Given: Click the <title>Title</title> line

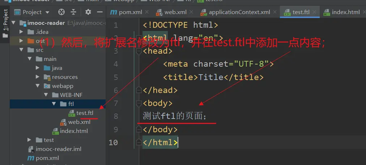Looking at the screenshot, I should (x=213, y=77).
